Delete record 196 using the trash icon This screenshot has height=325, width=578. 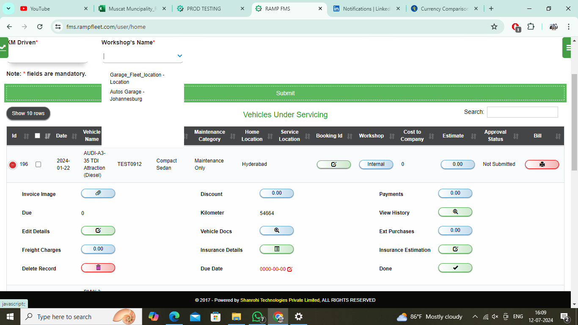click(98, 267)
